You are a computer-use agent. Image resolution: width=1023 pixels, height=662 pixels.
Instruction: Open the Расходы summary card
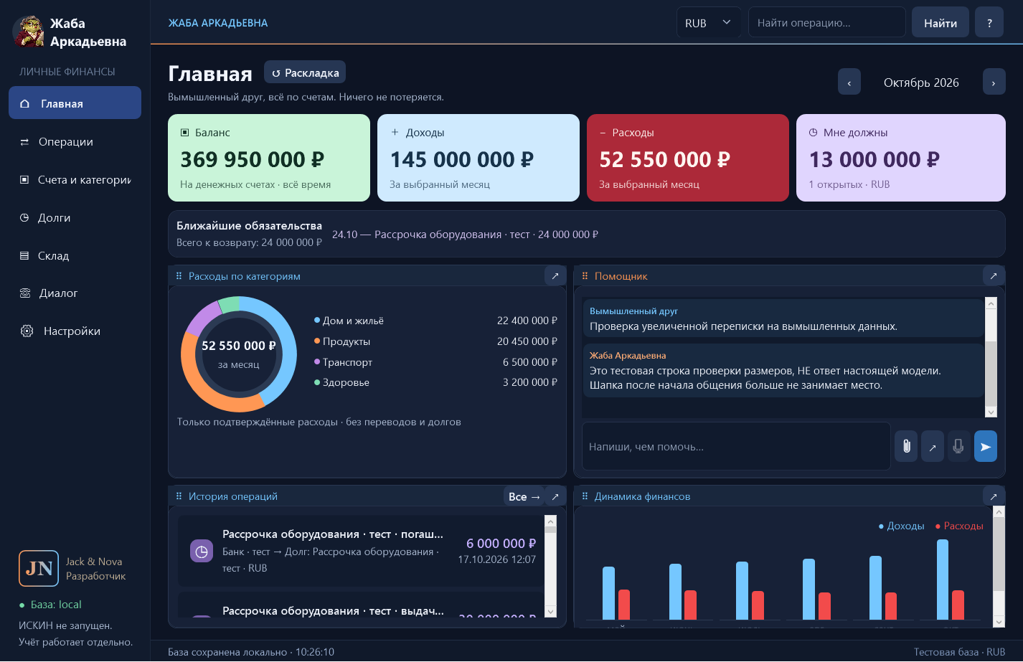point(688,158)
